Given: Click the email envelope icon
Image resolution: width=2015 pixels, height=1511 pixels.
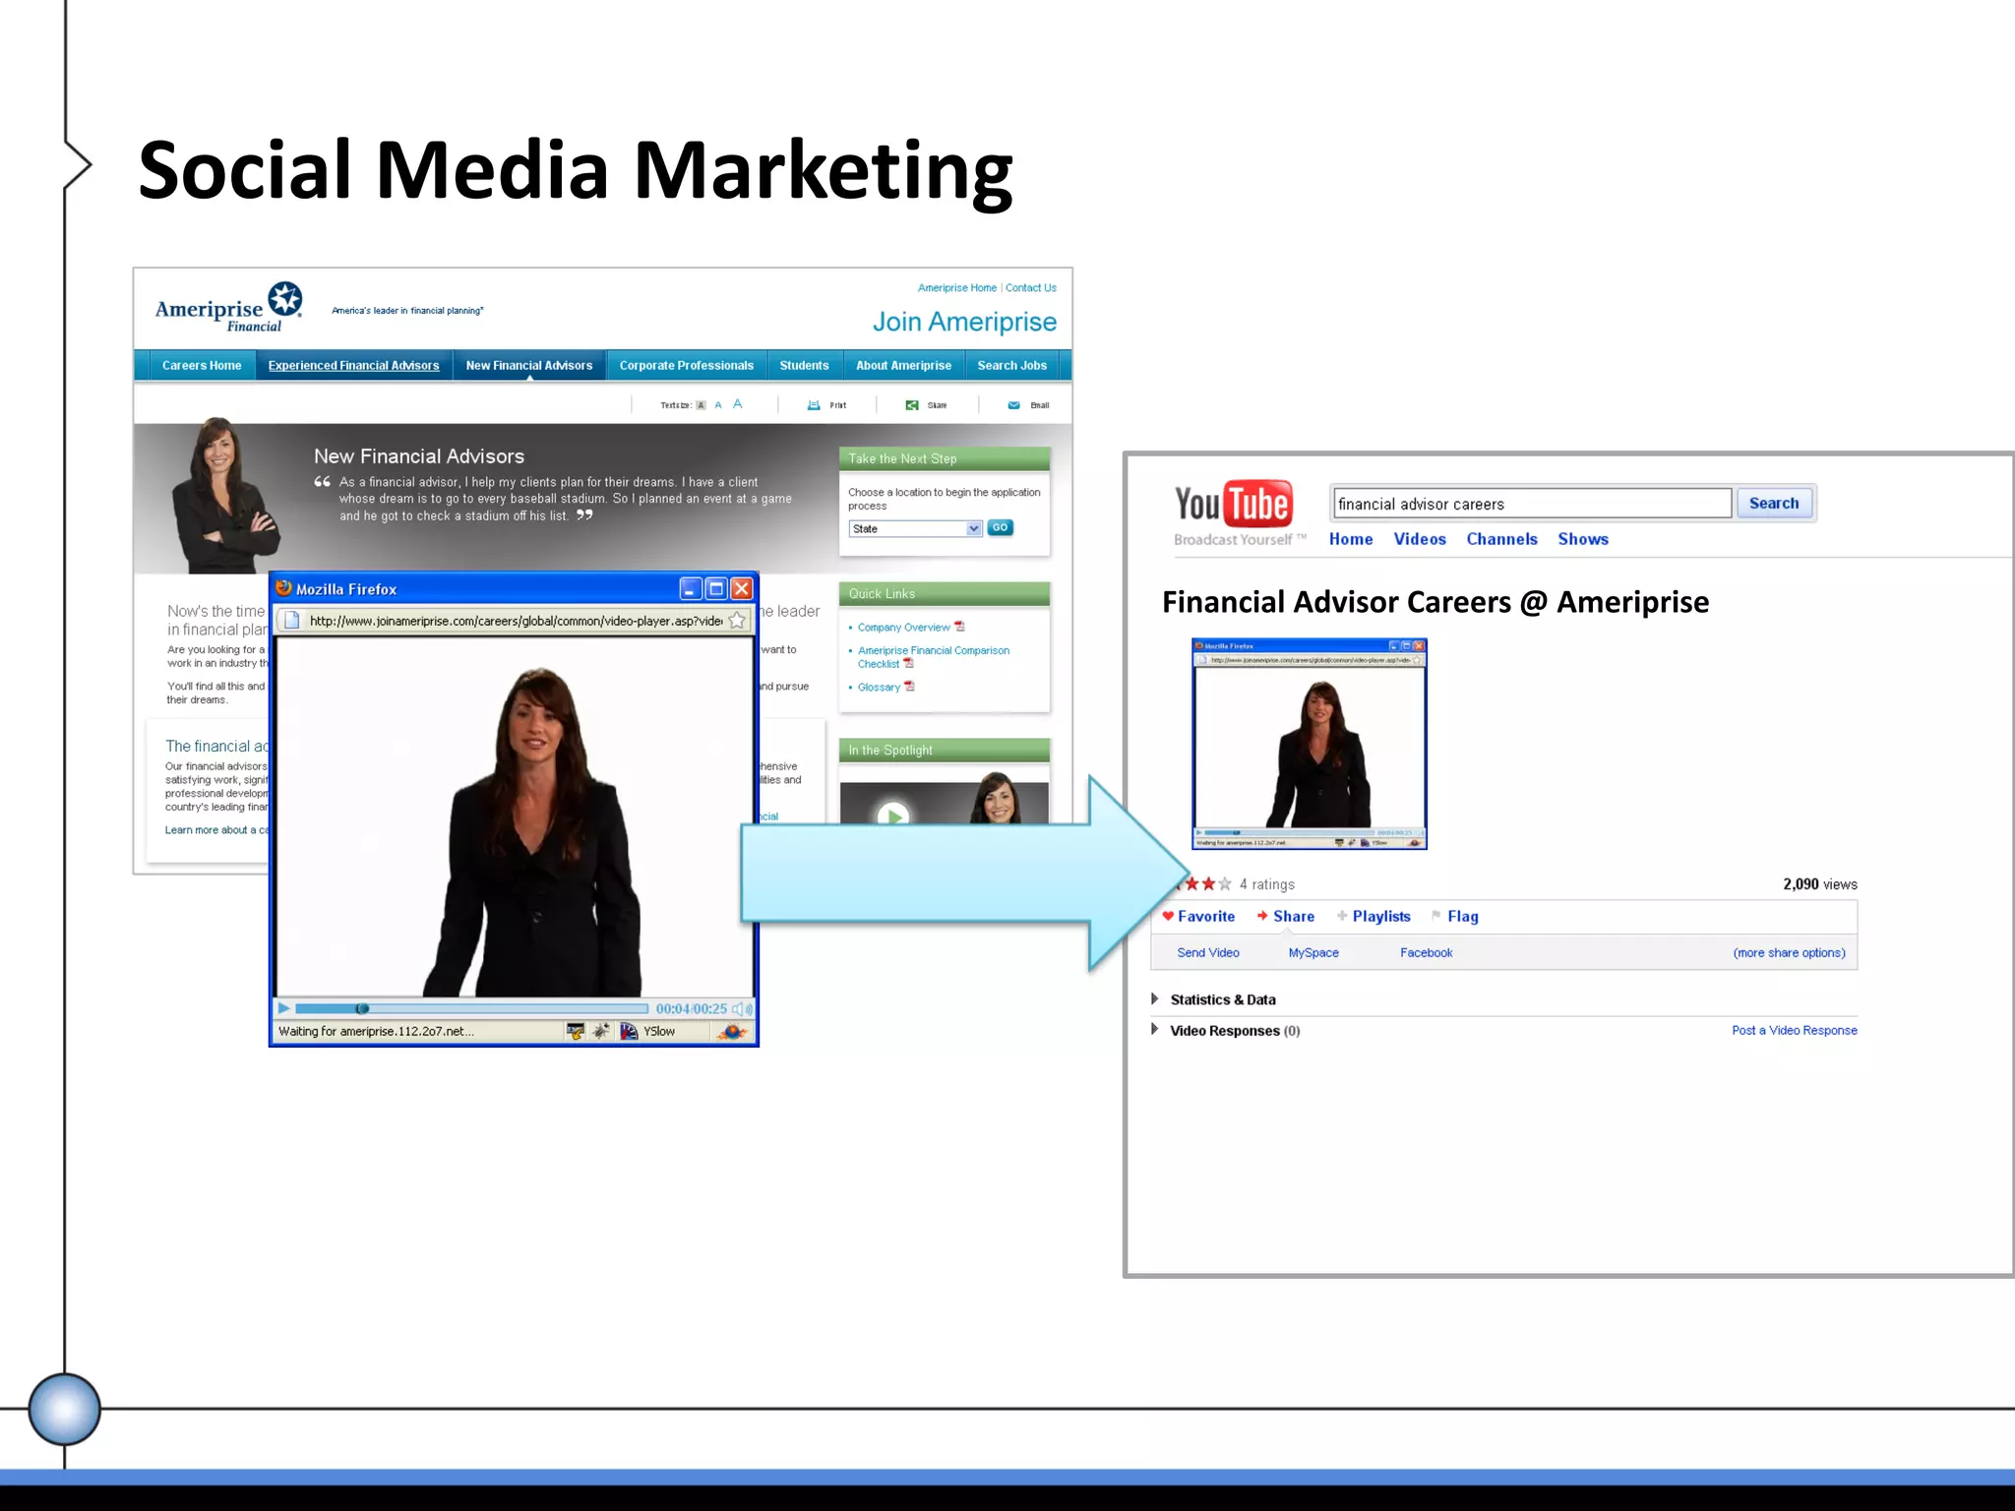Looking at the screenshot, I should [1014, 405].
